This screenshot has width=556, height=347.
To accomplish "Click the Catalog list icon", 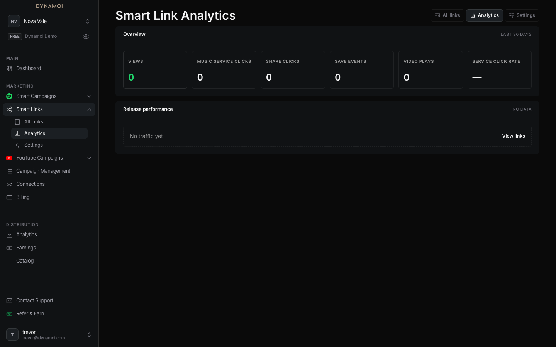I will tap(9, 261).
